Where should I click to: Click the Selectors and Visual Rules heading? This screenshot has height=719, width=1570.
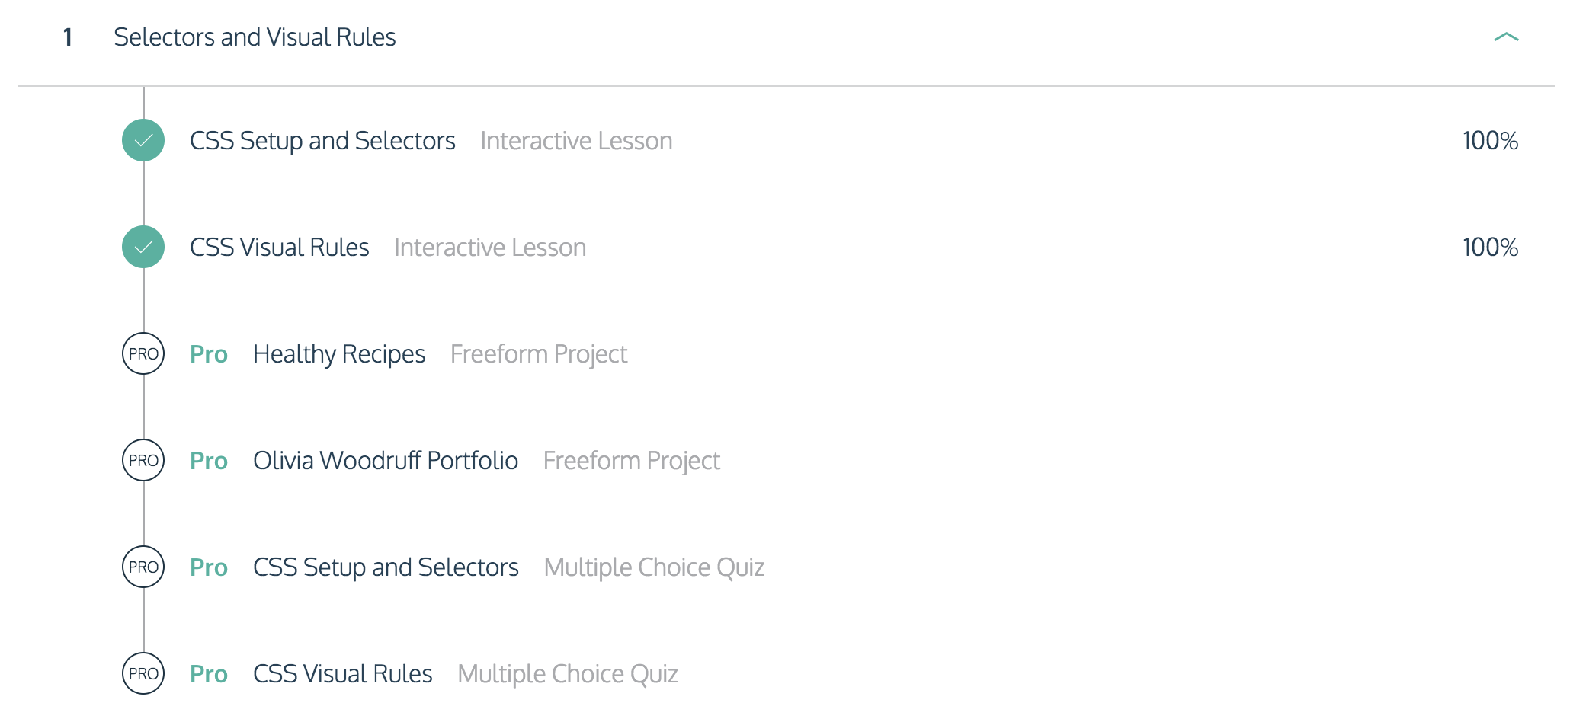coord(255,37)
